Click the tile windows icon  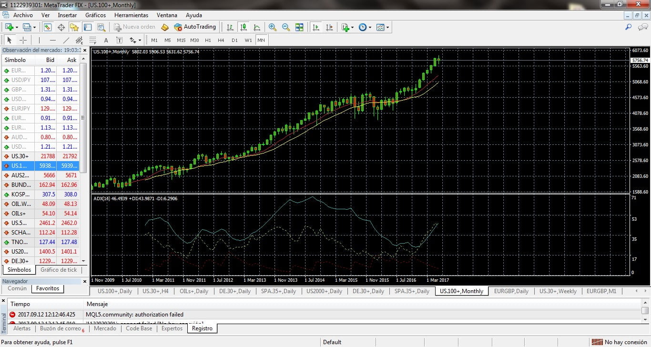pyautogui.click(x=299, y=27)
